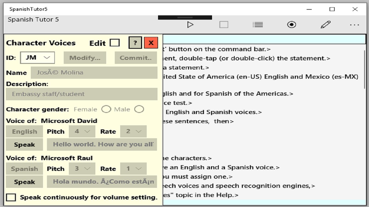The height and width of the screenshot is (207, 369).
Task: Minimize the SpanishTutor5 window
Action: point(309,9)
